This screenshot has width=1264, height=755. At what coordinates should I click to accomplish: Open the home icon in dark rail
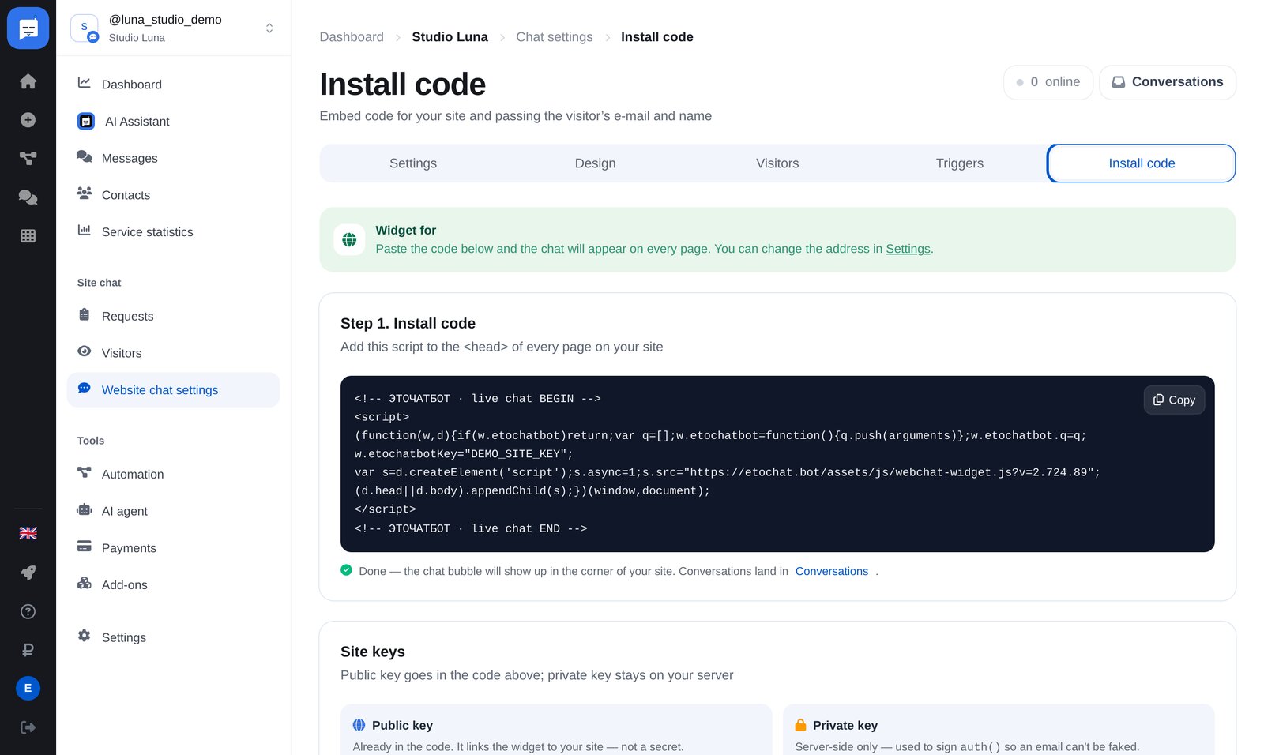[28, 81]
